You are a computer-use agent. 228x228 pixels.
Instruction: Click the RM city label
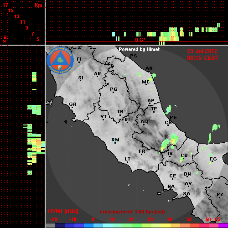[115, 140]
